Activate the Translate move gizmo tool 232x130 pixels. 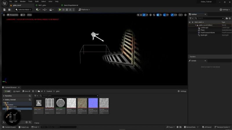click(141, 15)
